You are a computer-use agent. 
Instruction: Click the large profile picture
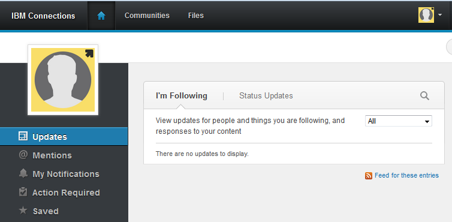63,80
